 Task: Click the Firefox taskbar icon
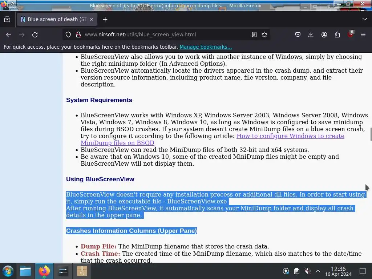(x=44, y=271)
